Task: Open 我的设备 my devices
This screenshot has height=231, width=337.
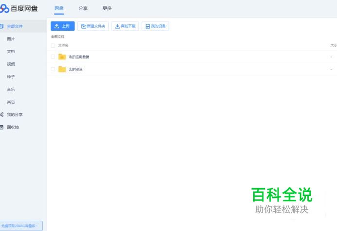Action: pos(155,26)
